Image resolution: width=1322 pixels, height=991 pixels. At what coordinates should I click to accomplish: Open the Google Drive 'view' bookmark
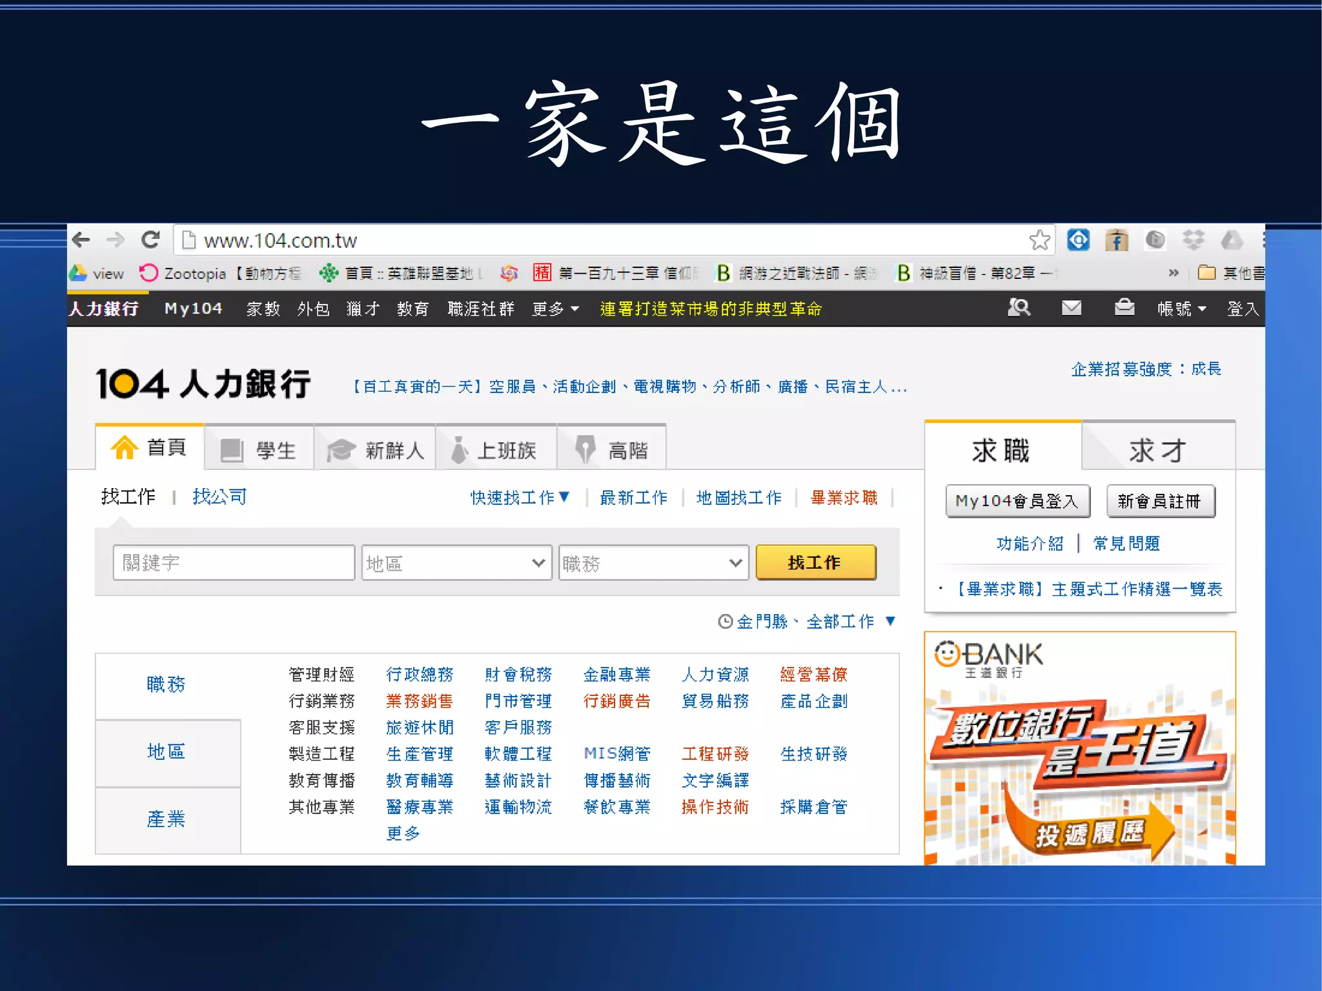(97, 274)
